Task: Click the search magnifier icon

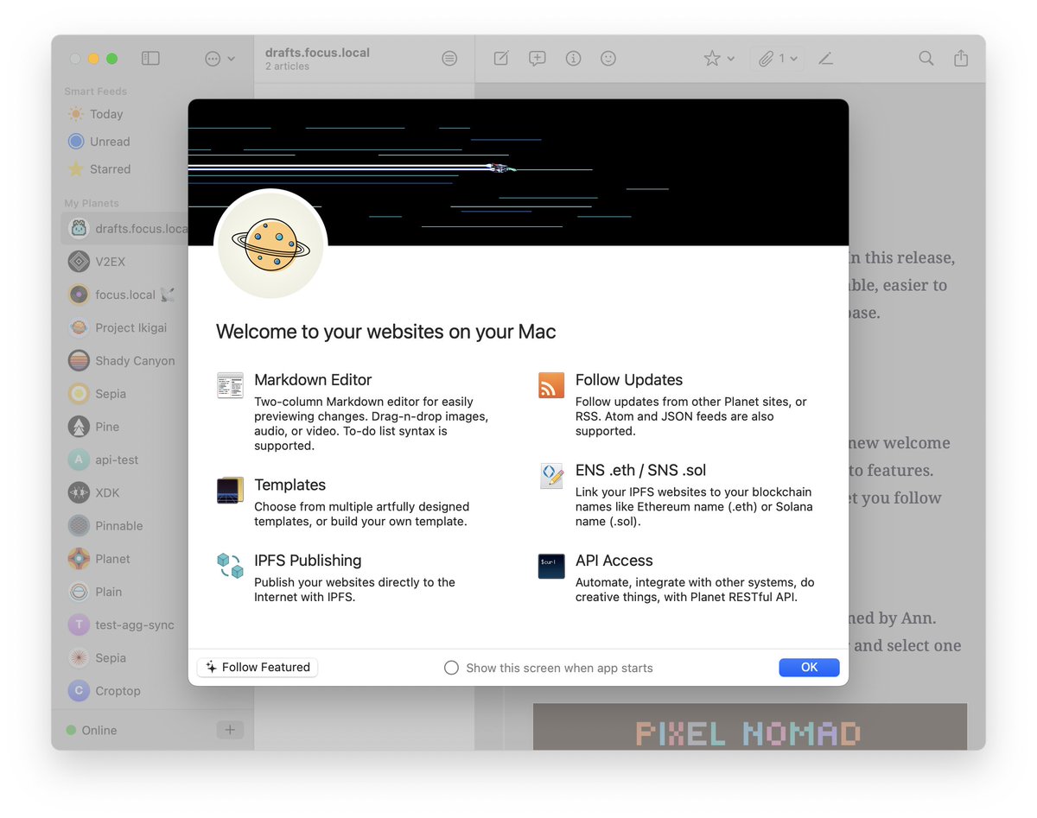Action: click(926, 59)
